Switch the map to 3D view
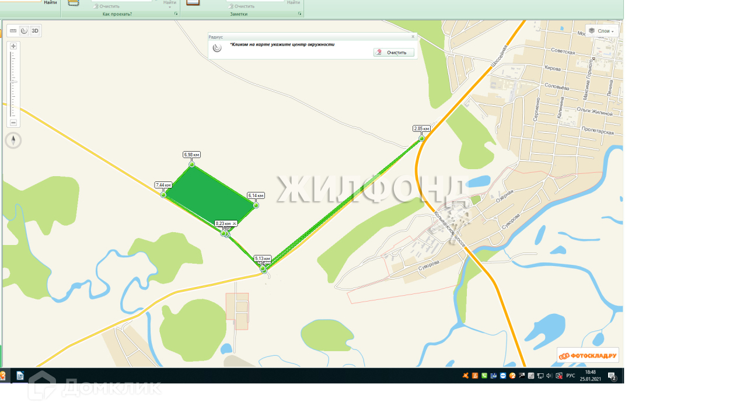The image size is (747, 420). (x=35, y=31)
